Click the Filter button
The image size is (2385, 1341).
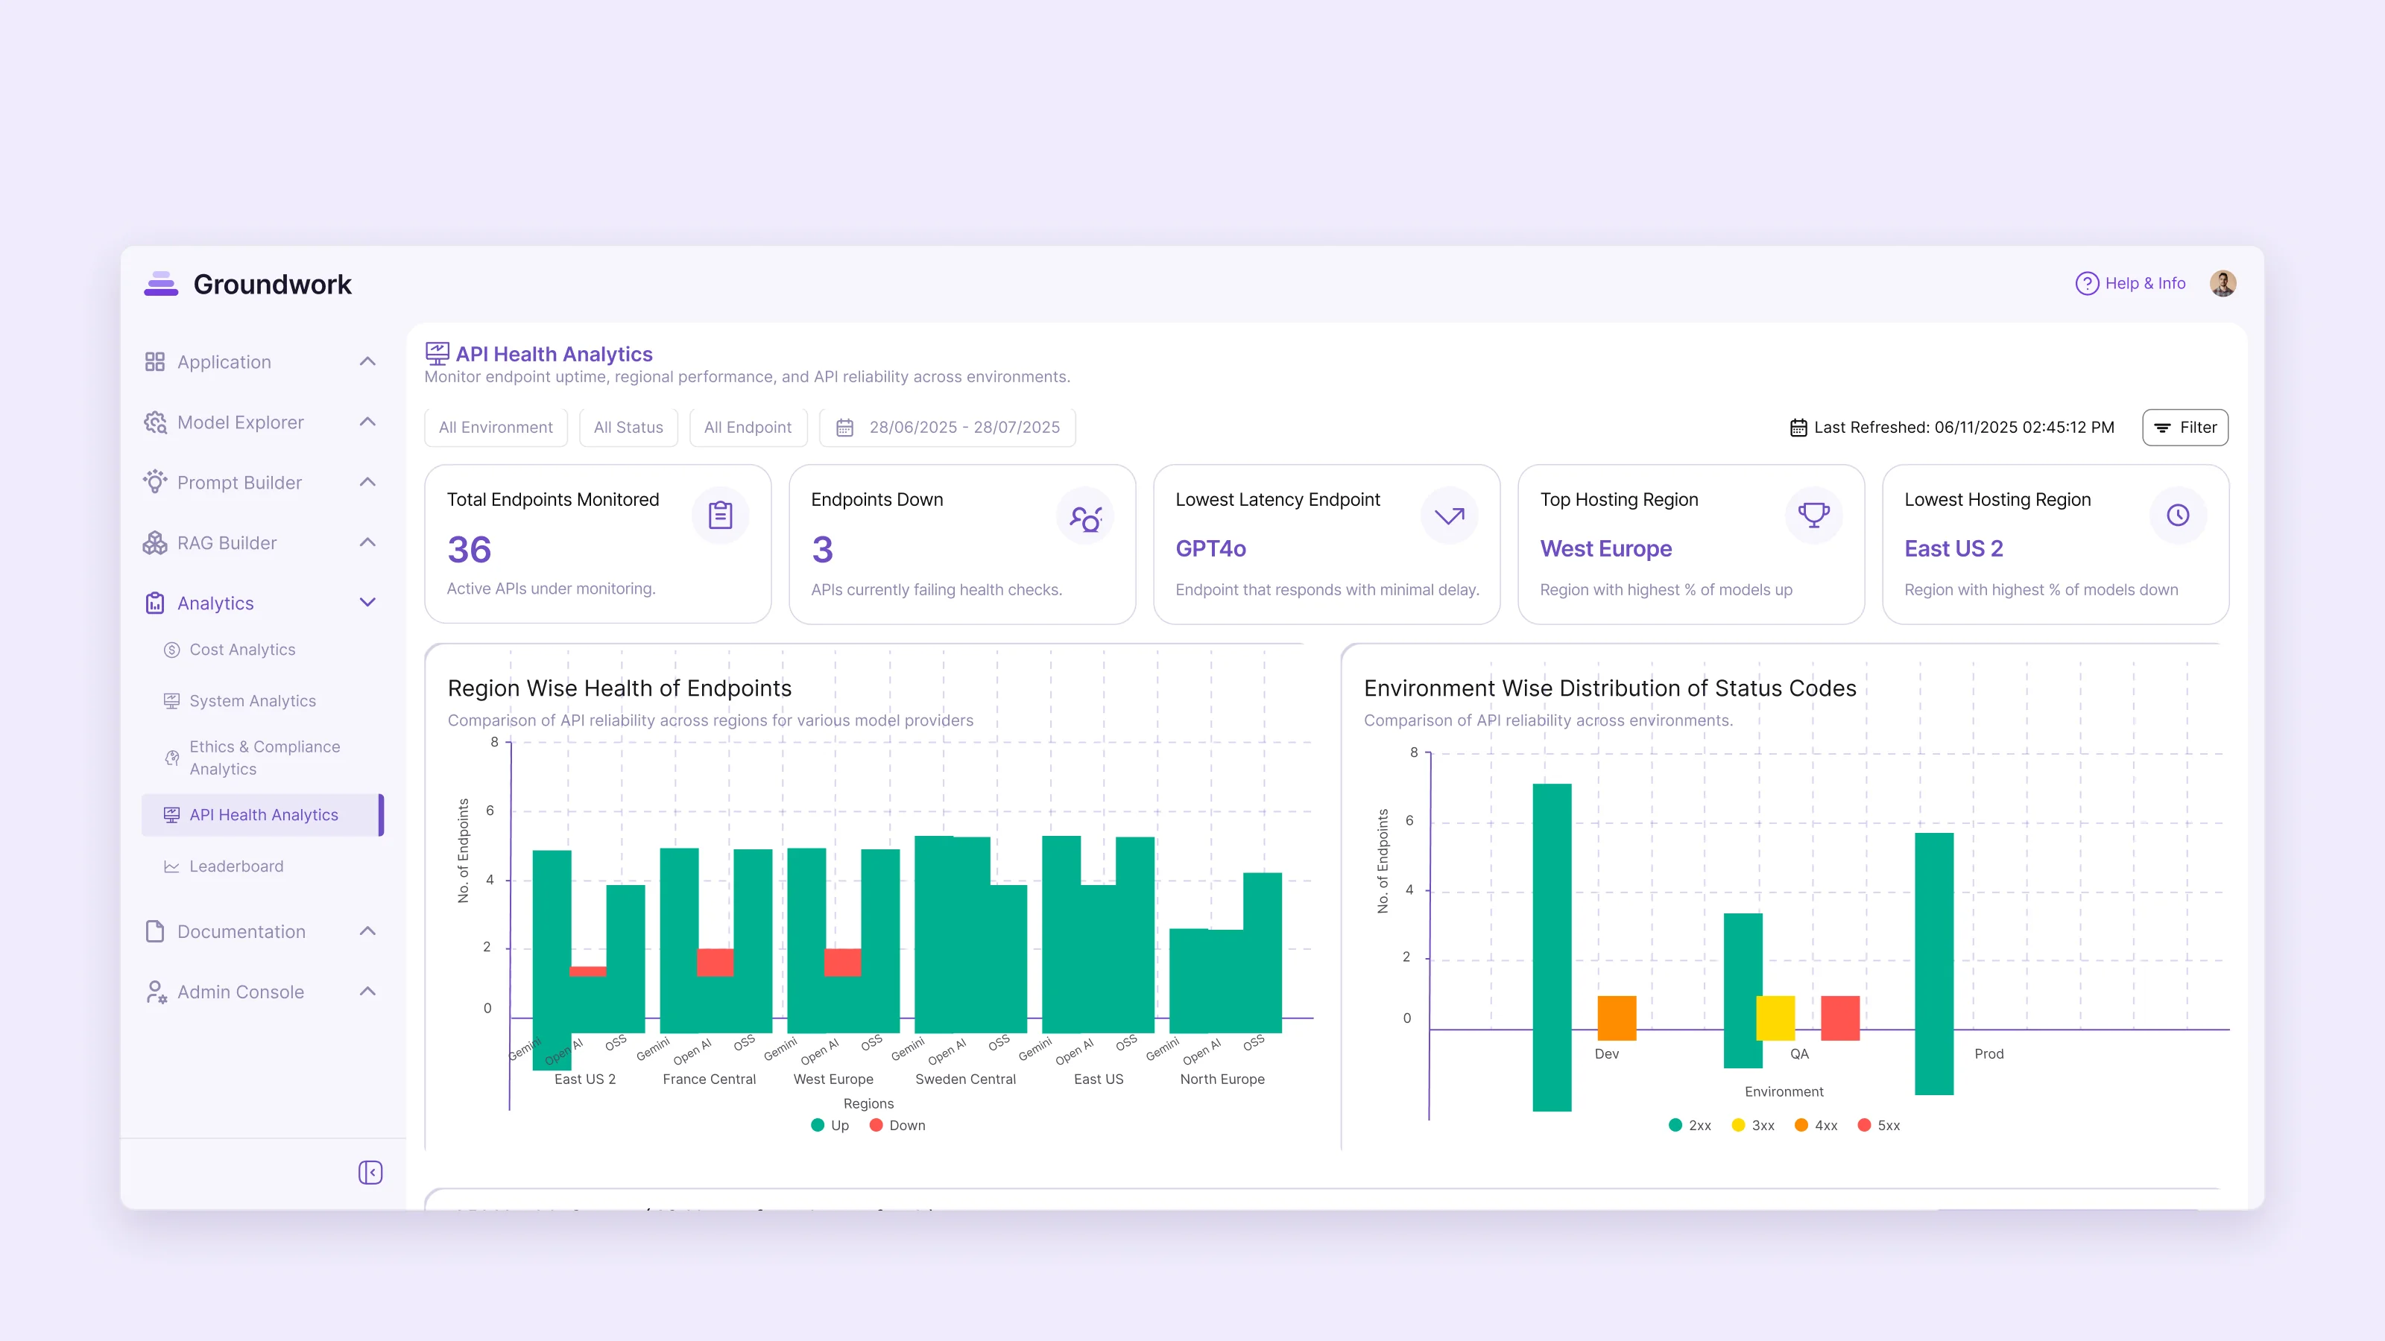(x=2185, y=428)
